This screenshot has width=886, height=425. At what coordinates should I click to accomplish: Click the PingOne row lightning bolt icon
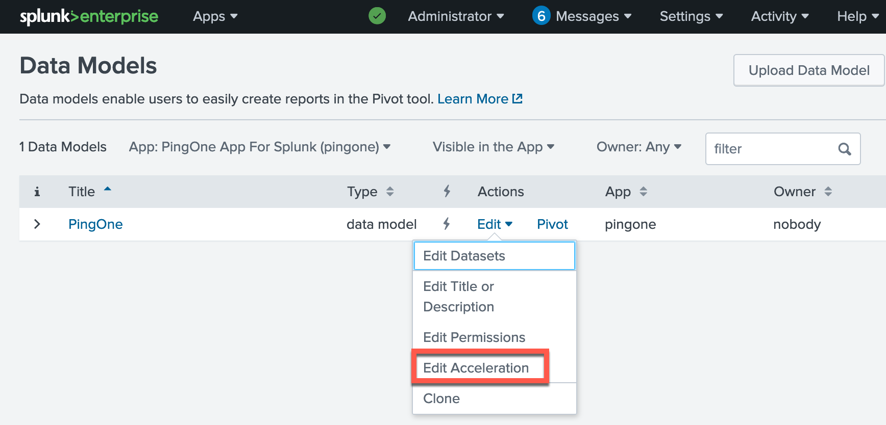click(x=447, y=223)
